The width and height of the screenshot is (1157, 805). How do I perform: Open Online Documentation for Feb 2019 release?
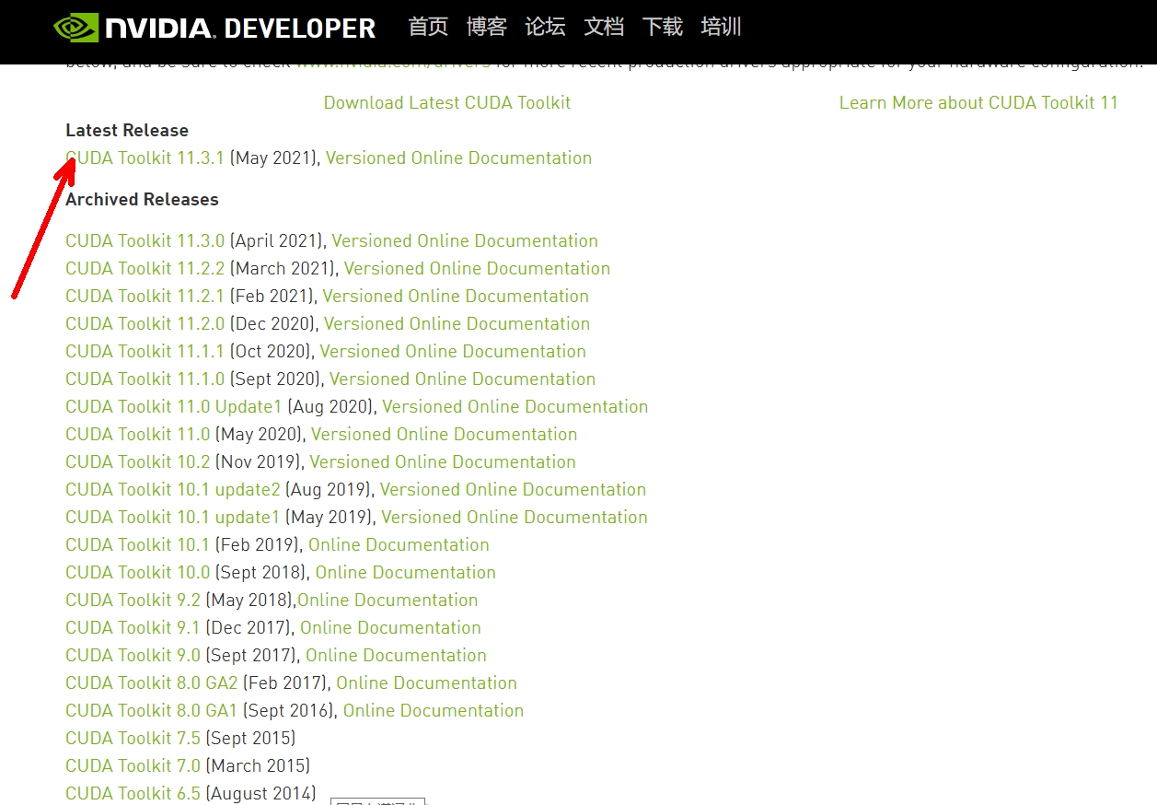pyautogui.click(x=399, y=544)
